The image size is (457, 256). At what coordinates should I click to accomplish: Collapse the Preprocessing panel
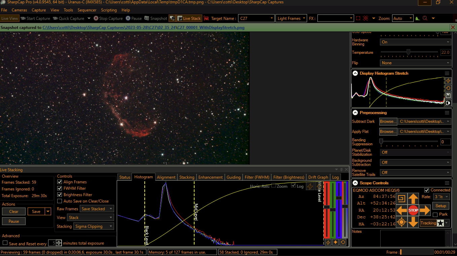355,113
